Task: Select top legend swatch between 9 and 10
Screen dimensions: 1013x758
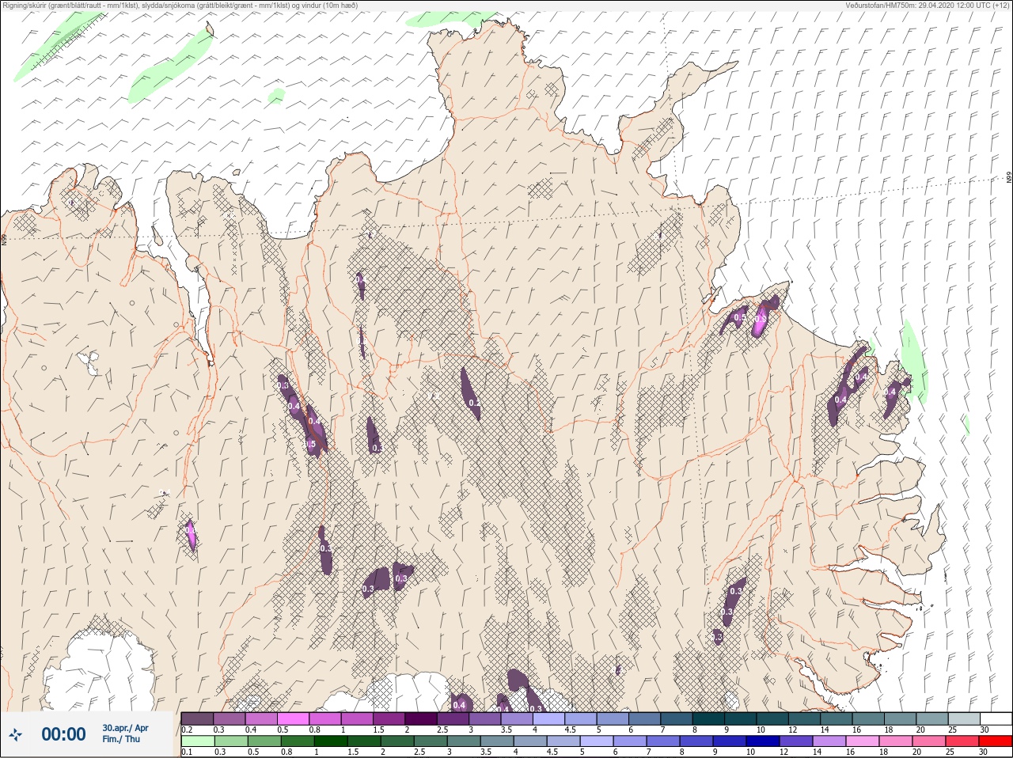Action: [742, 718]
